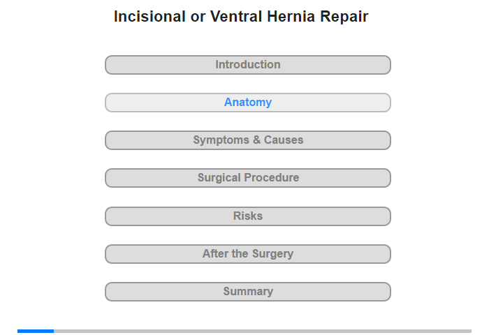Open the Surgical Procedure section
The image size is (489, 335).
pos(248,178)
